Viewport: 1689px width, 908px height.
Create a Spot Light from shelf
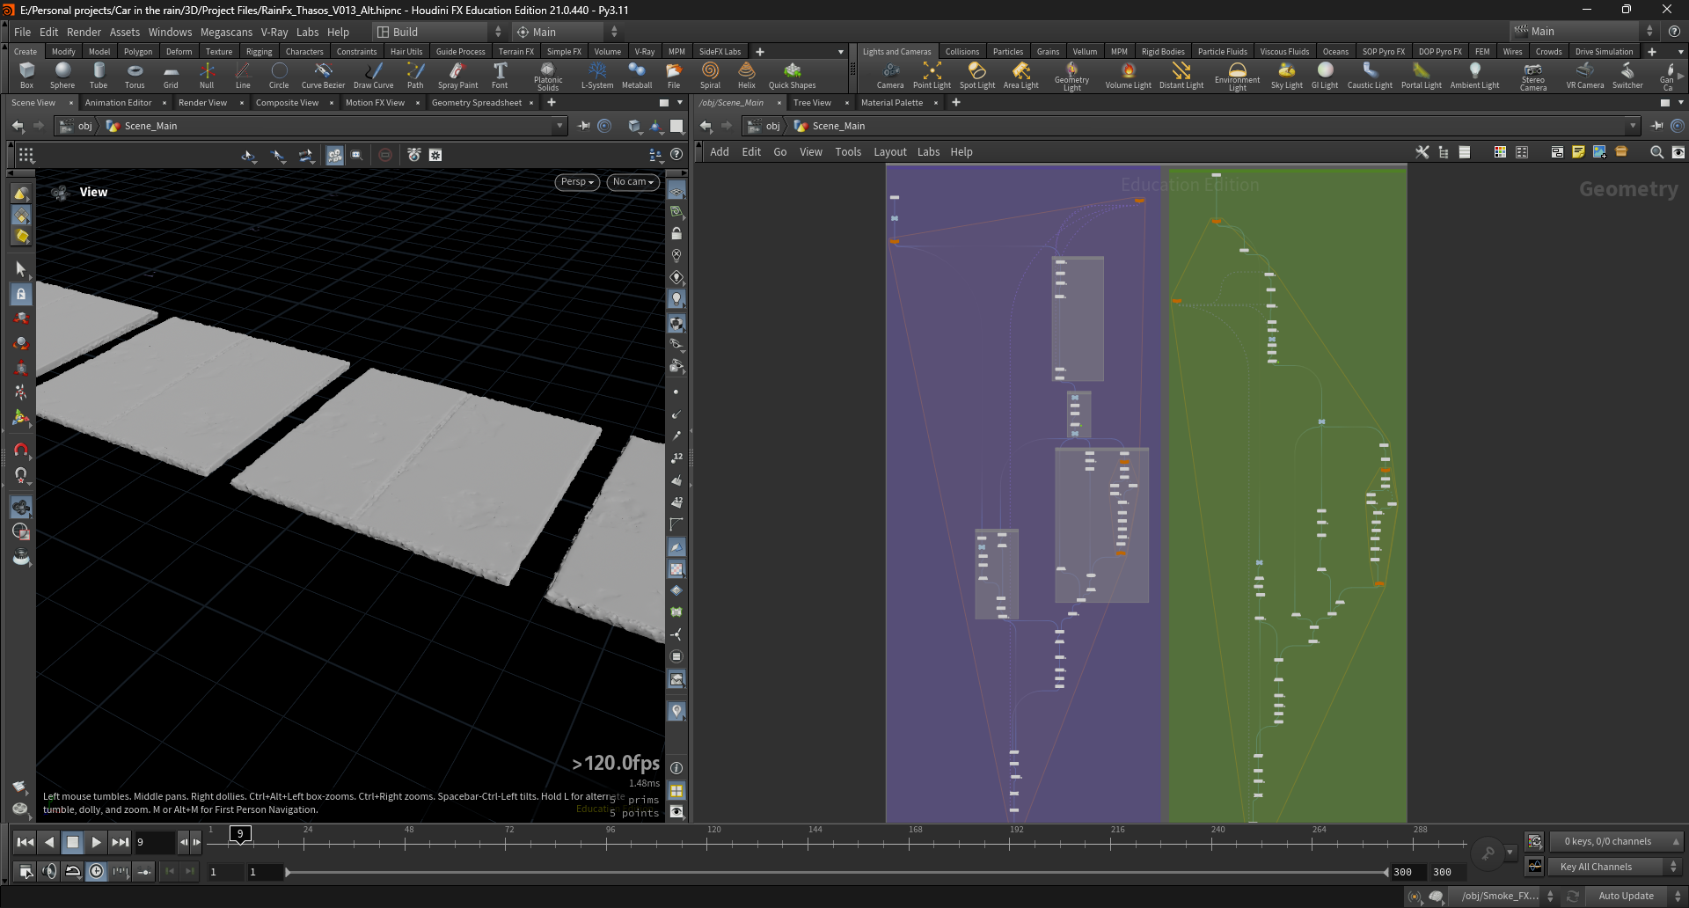[976, 75]
